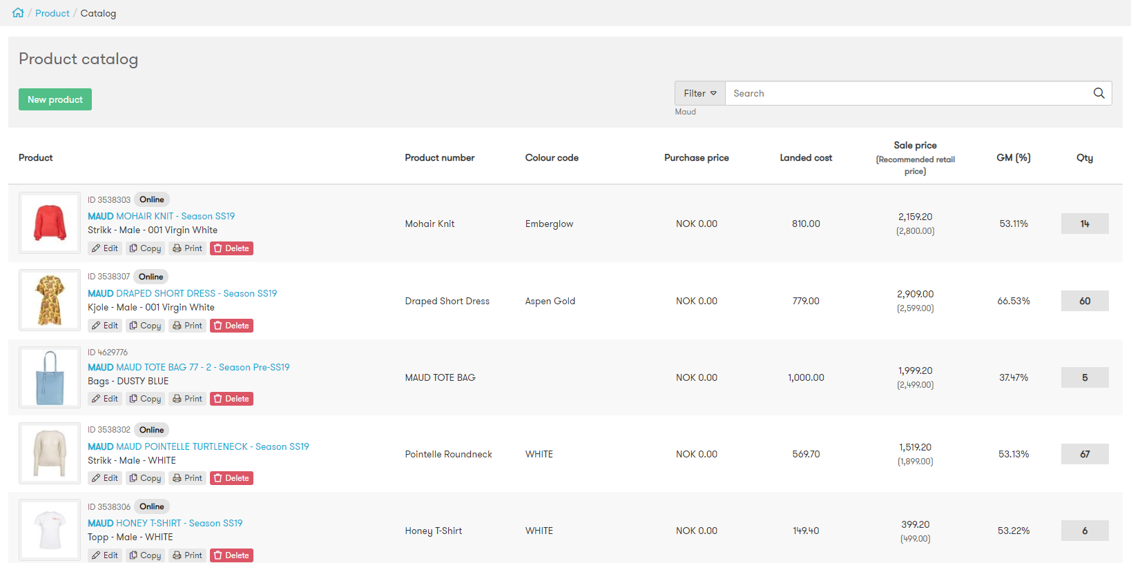Viewport: 1131px width, 563px height.
Task: Click the 66.53% gross margin value
Action: [x=1014, y=301]
